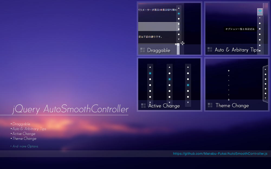Select the blue active dot in Draggable panel
The width and height of the screenshot is (271, 169).
[x=179, y=14]
